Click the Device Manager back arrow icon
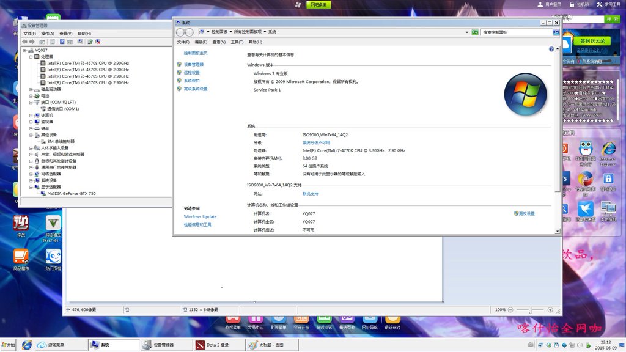626x352 pixels. (24, 42)
